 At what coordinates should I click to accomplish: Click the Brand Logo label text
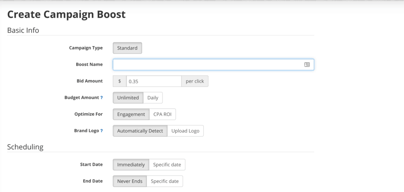coord(86,131)
